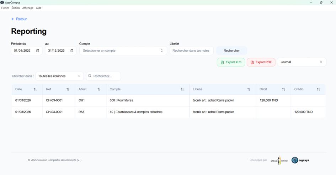Sort entries by Débit arrows icon

click(283, 89)
